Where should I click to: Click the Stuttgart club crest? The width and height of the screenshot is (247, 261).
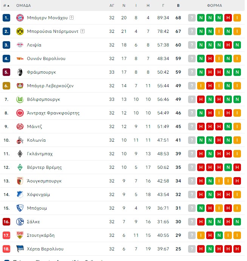[20, 235]
